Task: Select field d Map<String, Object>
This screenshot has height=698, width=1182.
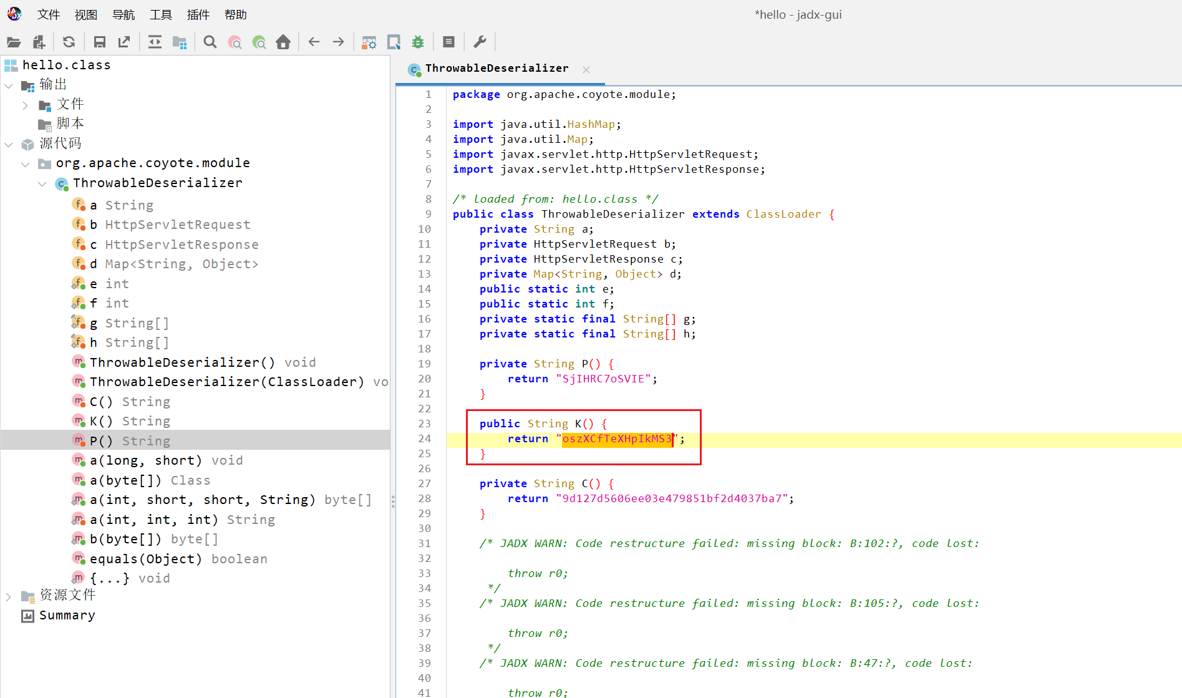Action: coord(174,264)
